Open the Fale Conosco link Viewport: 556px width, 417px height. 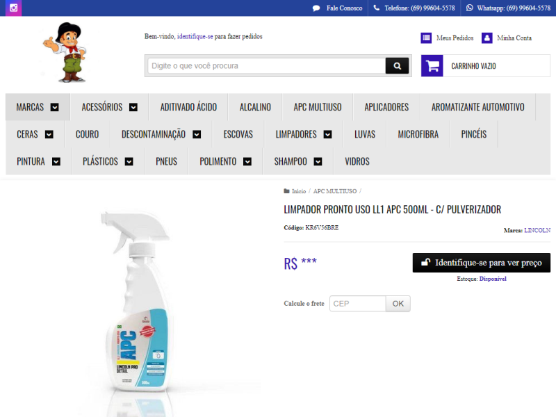[344, 8]
